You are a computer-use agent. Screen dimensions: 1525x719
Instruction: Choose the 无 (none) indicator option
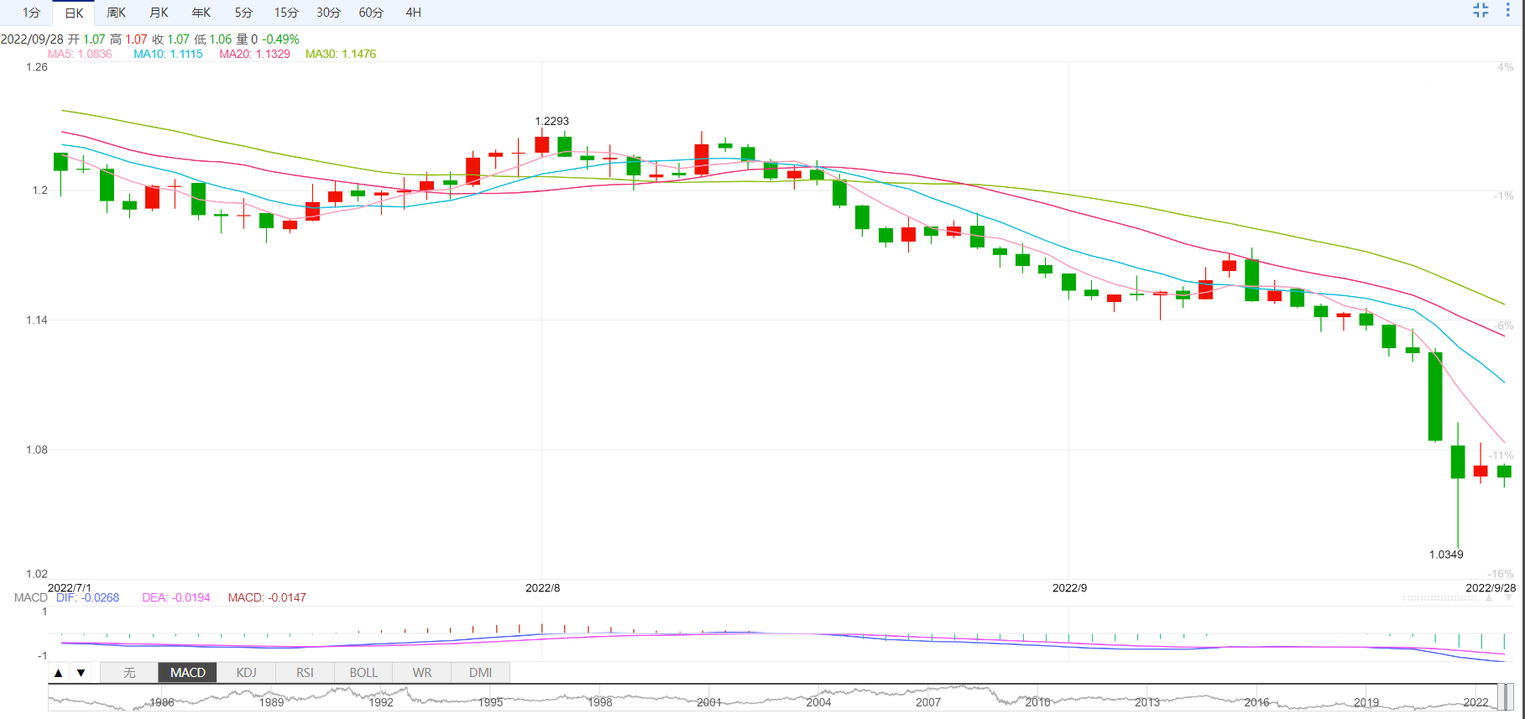[129, 673]
